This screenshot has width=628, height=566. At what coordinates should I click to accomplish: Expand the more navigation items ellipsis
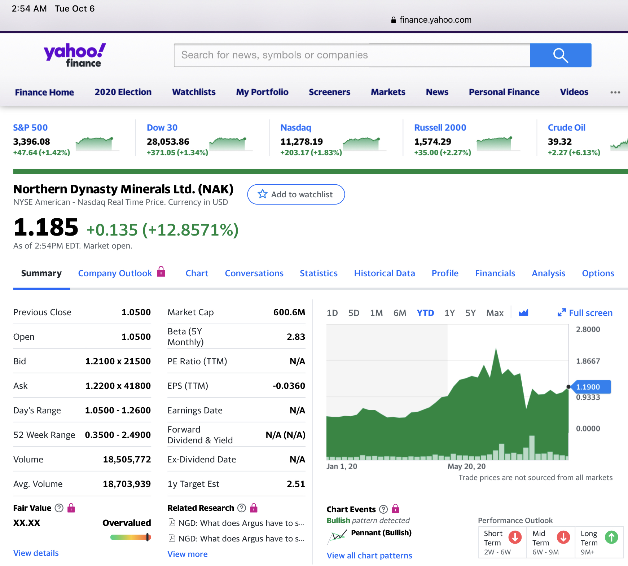(x=615, y=92)
